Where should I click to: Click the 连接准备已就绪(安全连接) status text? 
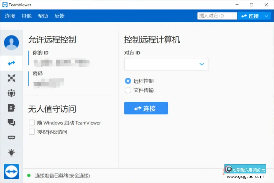pos(63,176)
